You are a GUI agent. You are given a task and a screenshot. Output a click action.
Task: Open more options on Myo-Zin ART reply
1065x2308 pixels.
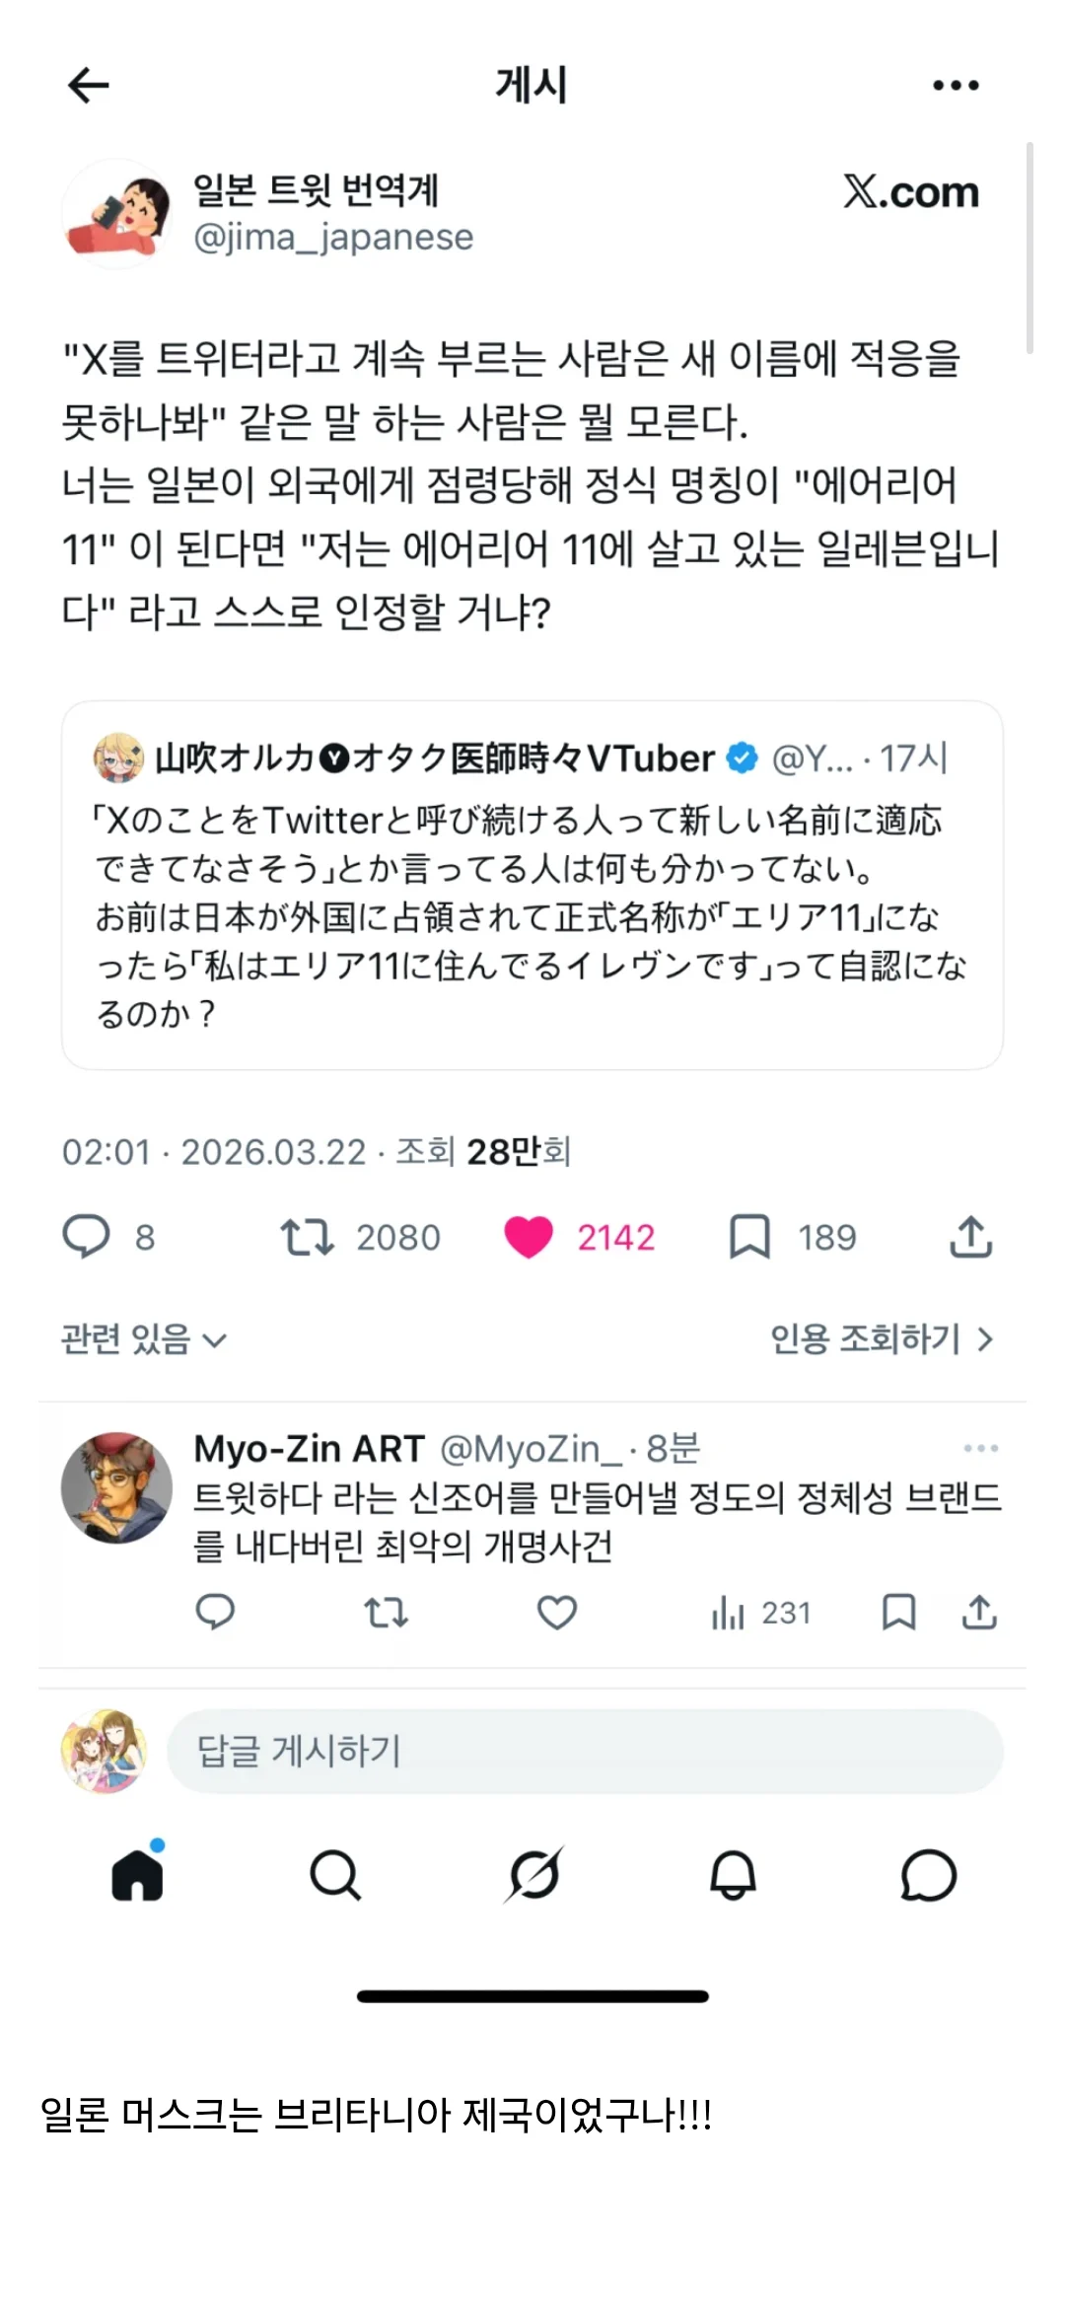pyautogui.click(x=980, y=1448)
